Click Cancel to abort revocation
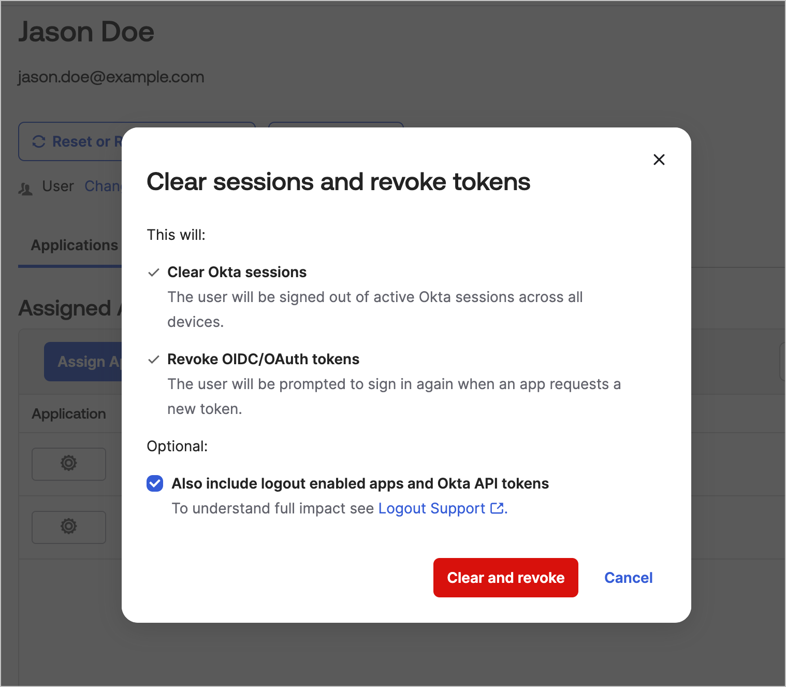This screenshot has height=687, width=786. coord(628,577)
